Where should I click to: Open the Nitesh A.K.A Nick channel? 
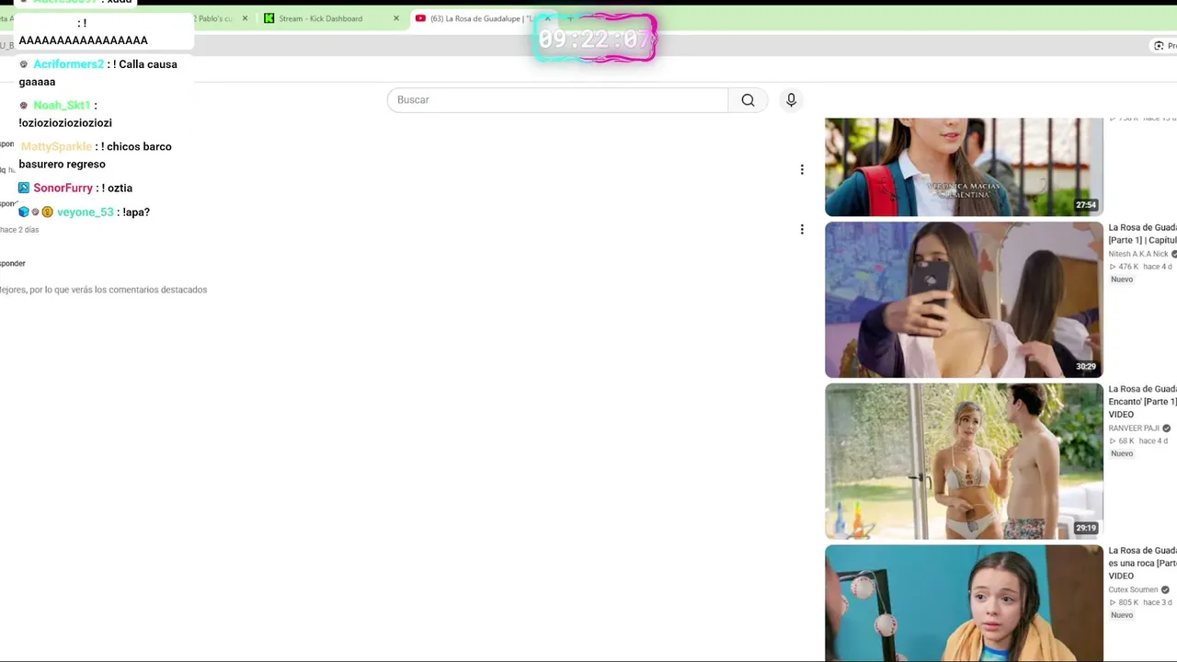tap(1138, 254)
